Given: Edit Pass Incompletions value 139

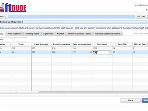Looking at the screenshot, I should [x=82, y=48].
